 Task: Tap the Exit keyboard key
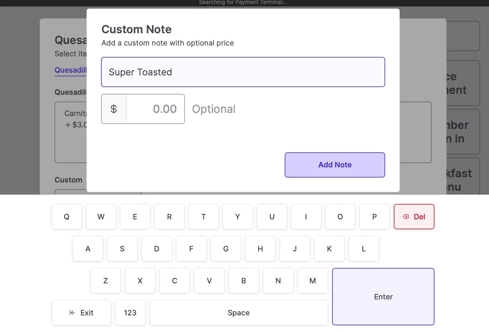pyautogui.click(x=81, y=313)
